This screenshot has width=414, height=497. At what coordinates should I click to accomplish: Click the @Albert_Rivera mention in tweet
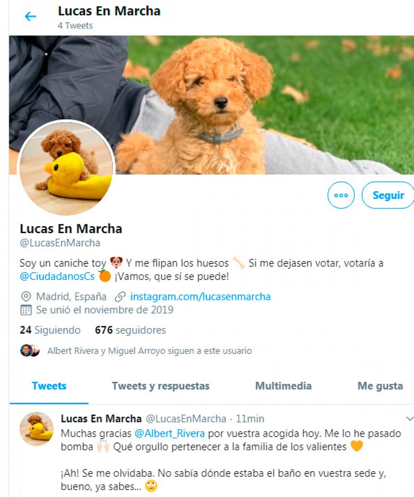(x=170, y=433)
